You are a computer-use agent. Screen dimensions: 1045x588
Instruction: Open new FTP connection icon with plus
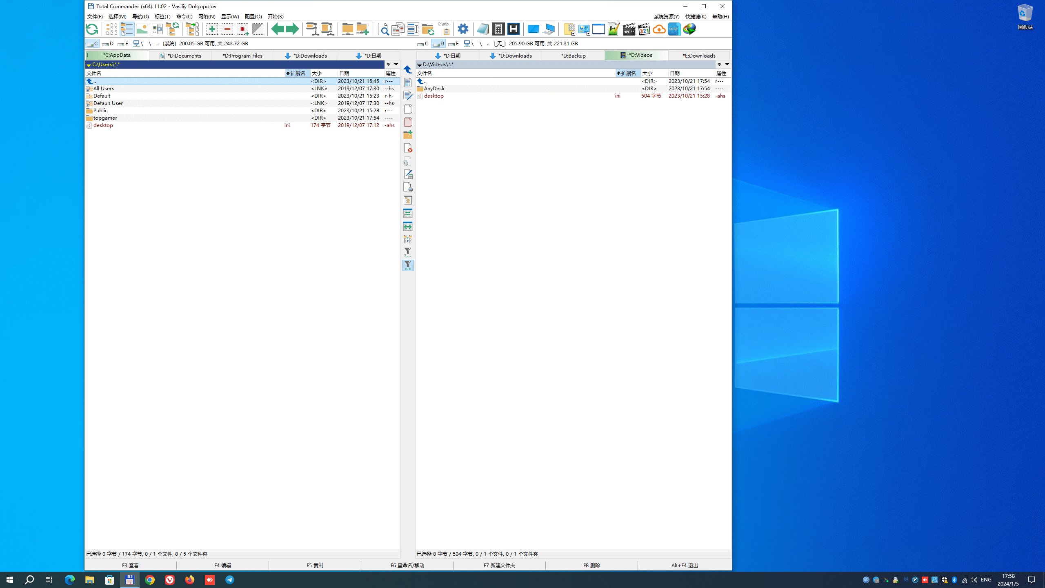click(x=362, y=29)
